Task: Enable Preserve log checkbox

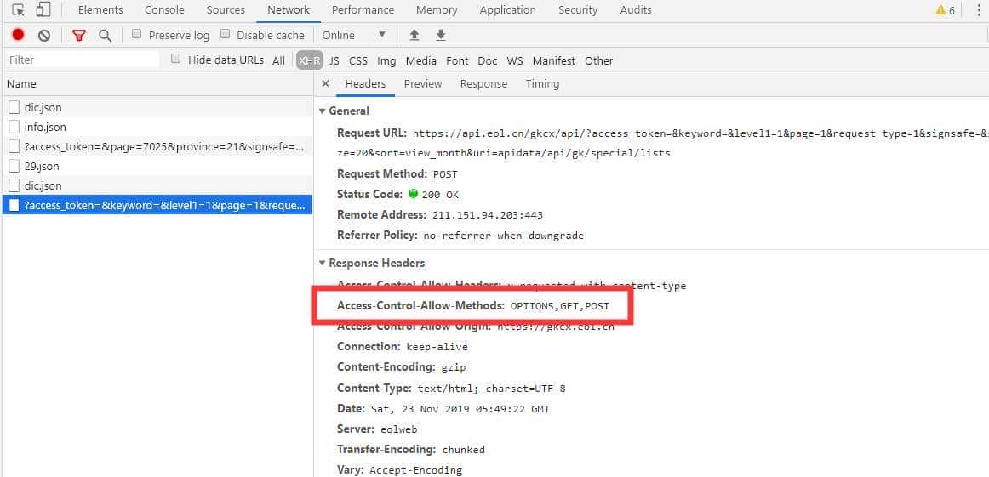Action: click(x=136, y=35)
